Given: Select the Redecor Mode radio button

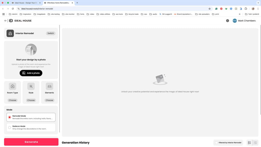Looking at the screenshot, I should point(10,127).
